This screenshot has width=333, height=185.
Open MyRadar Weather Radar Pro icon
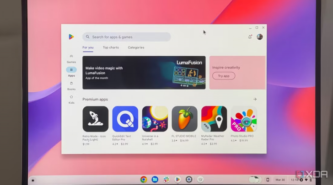pos(214,119)
